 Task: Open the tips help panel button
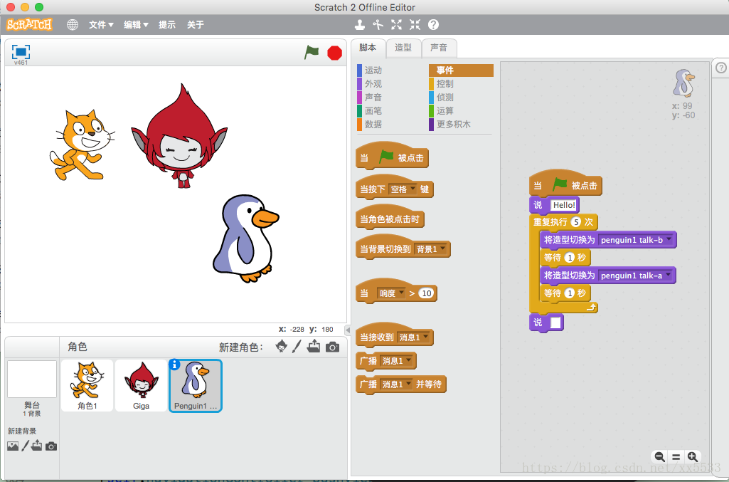point(720,68)
